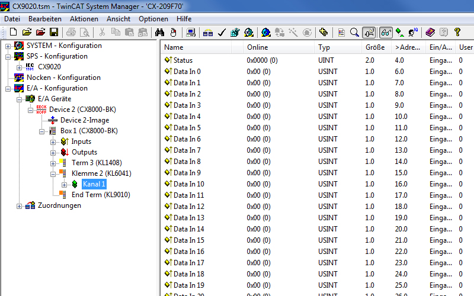Click the head with IQ toolbar icon

(413, 32)
